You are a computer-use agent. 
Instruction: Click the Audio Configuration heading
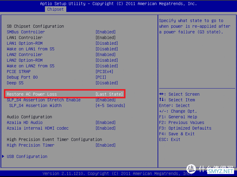29,117
